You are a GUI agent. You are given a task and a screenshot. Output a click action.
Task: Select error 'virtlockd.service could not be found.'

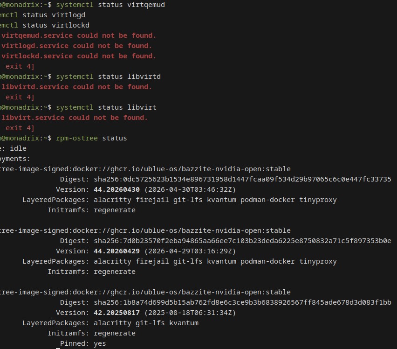79,56
